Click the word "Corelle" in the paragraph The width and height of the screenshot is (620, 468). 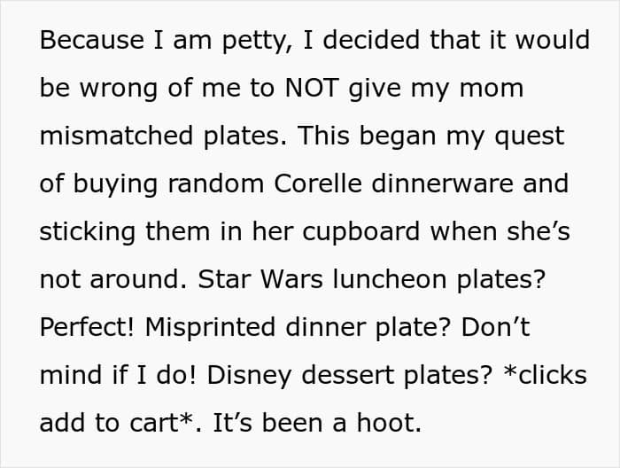tap(317, 183)
